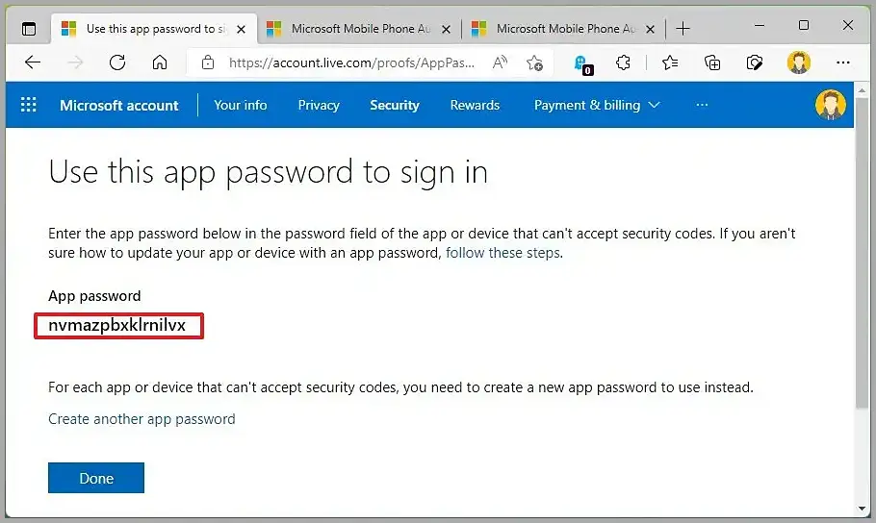Follow the 'follow these steps' link
Image resolution: width=876 pixels, height=523 pixels.
[x=502, y=253]
